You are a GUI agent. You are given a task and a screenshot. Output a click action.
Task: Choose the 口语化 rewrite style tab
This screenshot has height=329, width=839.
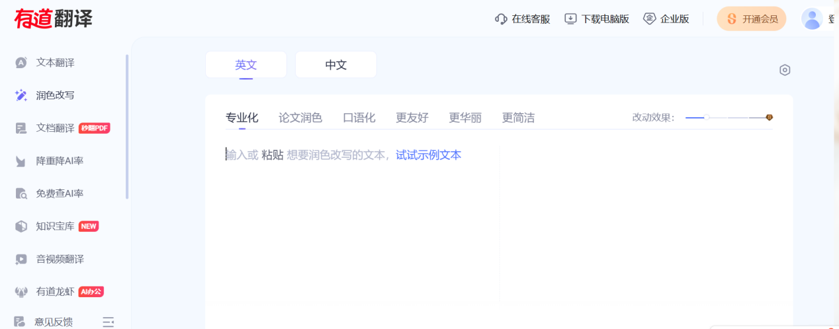[x=359, y=118]
